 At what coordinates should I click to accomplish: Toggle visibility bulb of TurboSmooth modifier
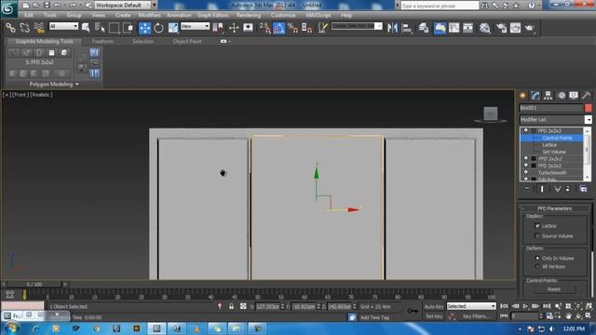526,172
